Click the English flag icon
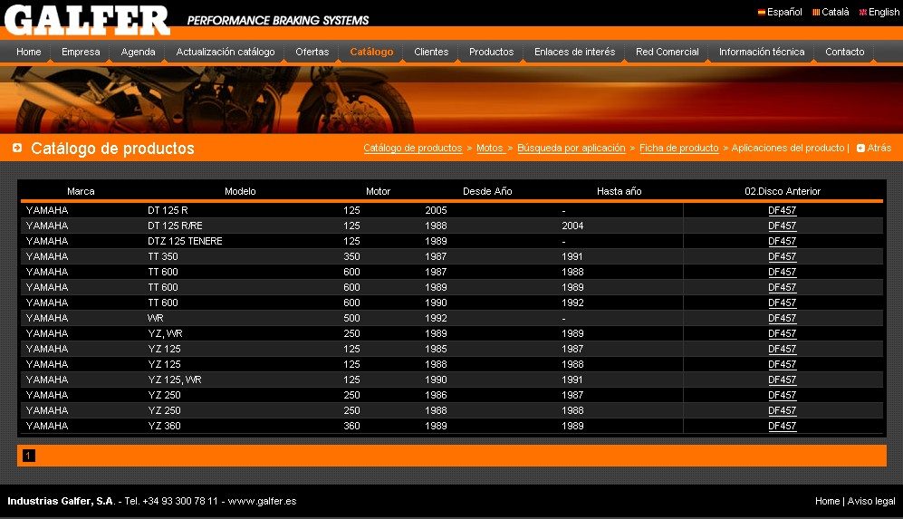 click(x=862, y=12)
